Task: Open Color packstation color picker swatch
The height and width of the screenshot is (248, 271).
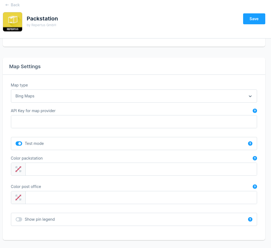Action: point(18,169)
